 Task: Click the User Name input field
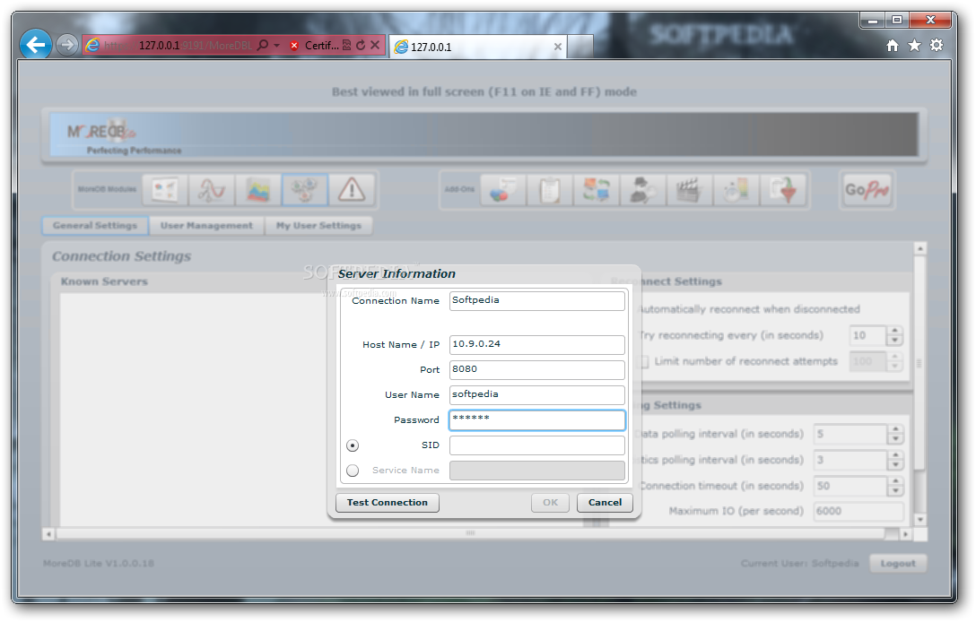537,395
